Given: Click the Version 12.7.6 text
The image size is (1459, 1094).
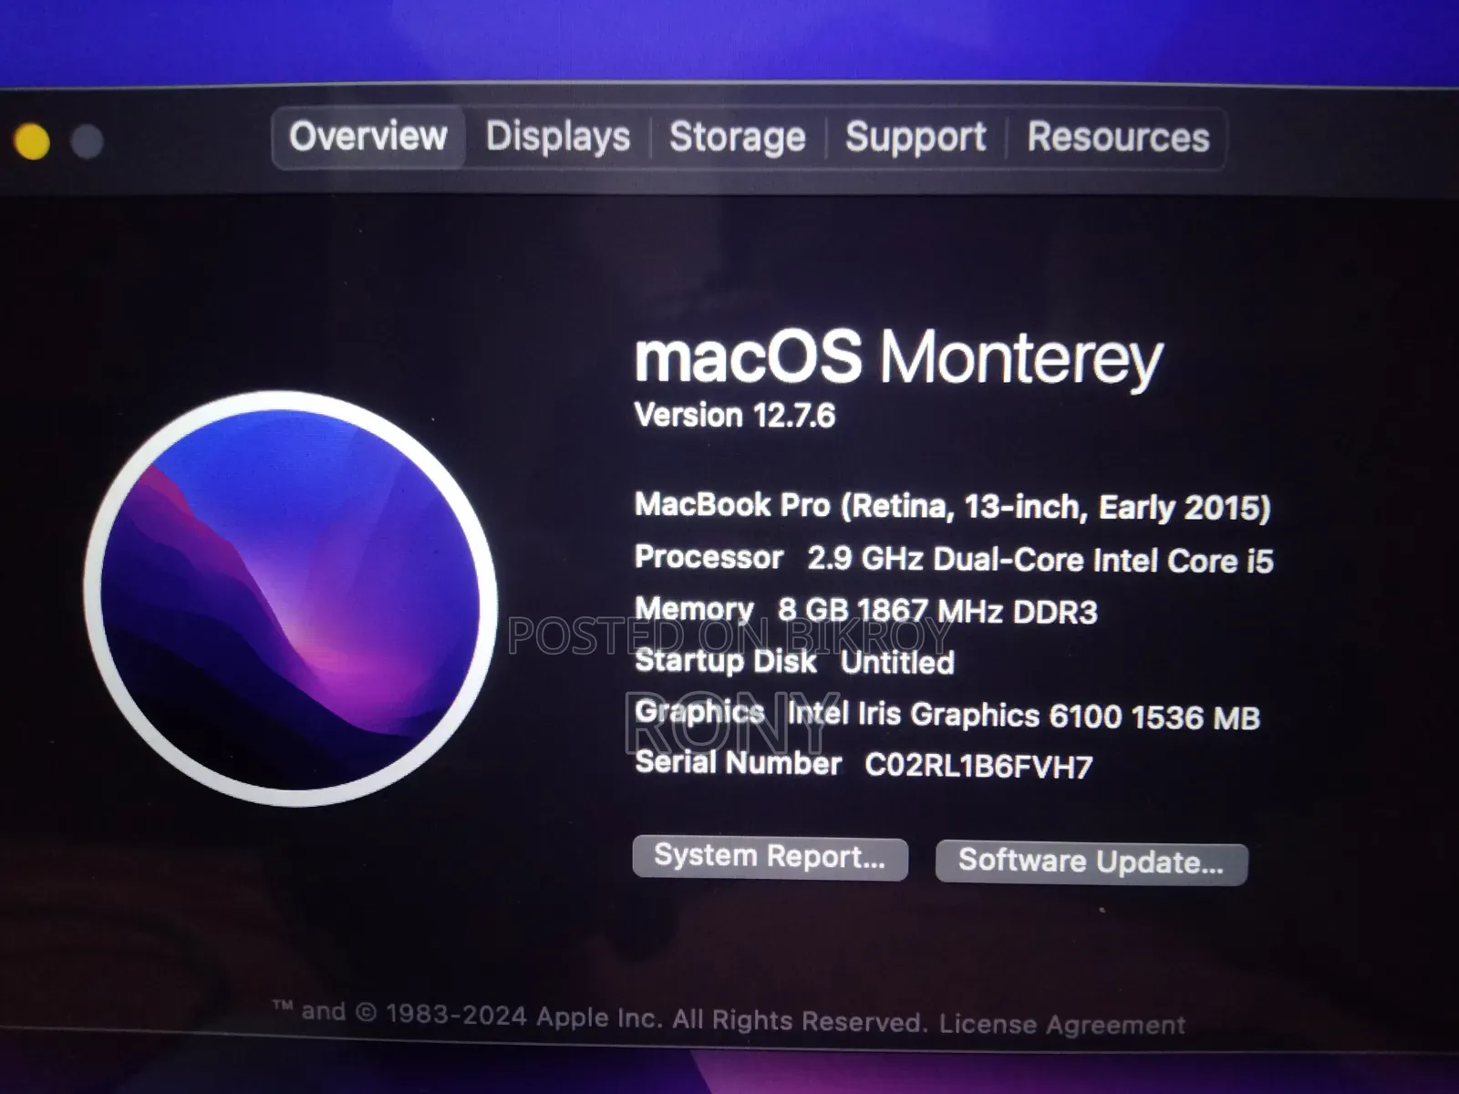Looking at the screenshot, I should click(735, 416).
